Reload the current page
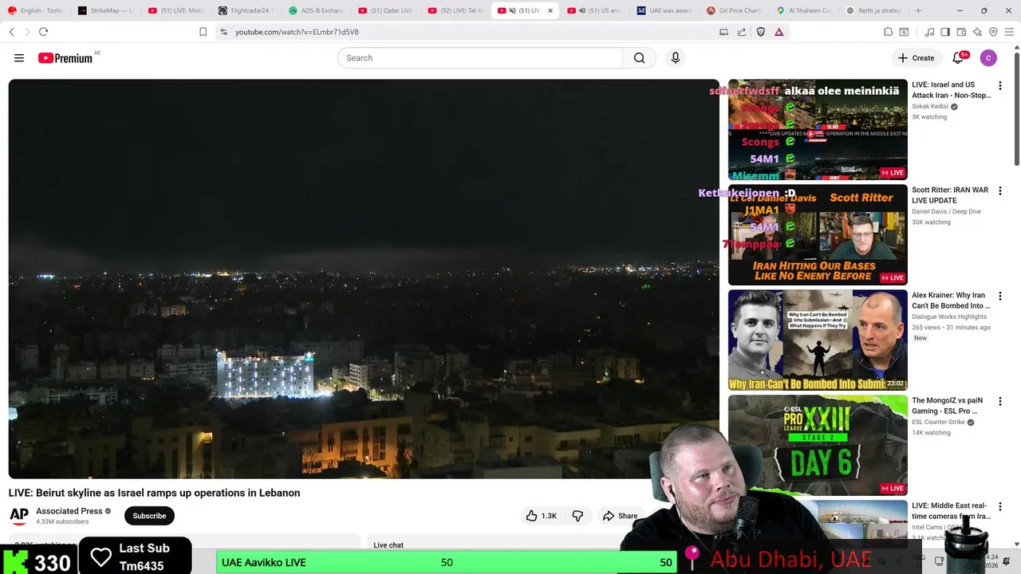This screenshot has height=574, width=1021. point(43,32)
